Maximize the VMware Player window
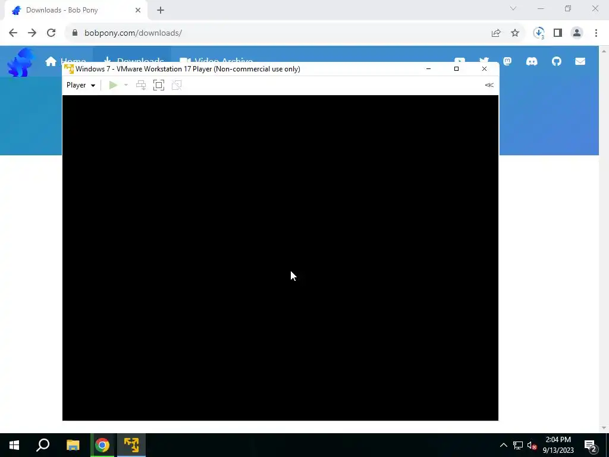This screenshot has height=457, width=609. [x=456, y=69]
